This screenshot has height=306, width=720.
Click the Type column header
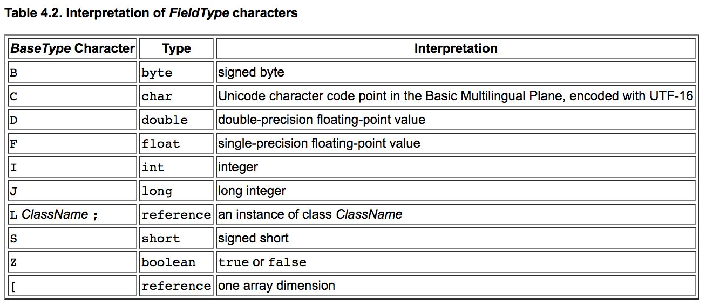(x=176, y=48)
